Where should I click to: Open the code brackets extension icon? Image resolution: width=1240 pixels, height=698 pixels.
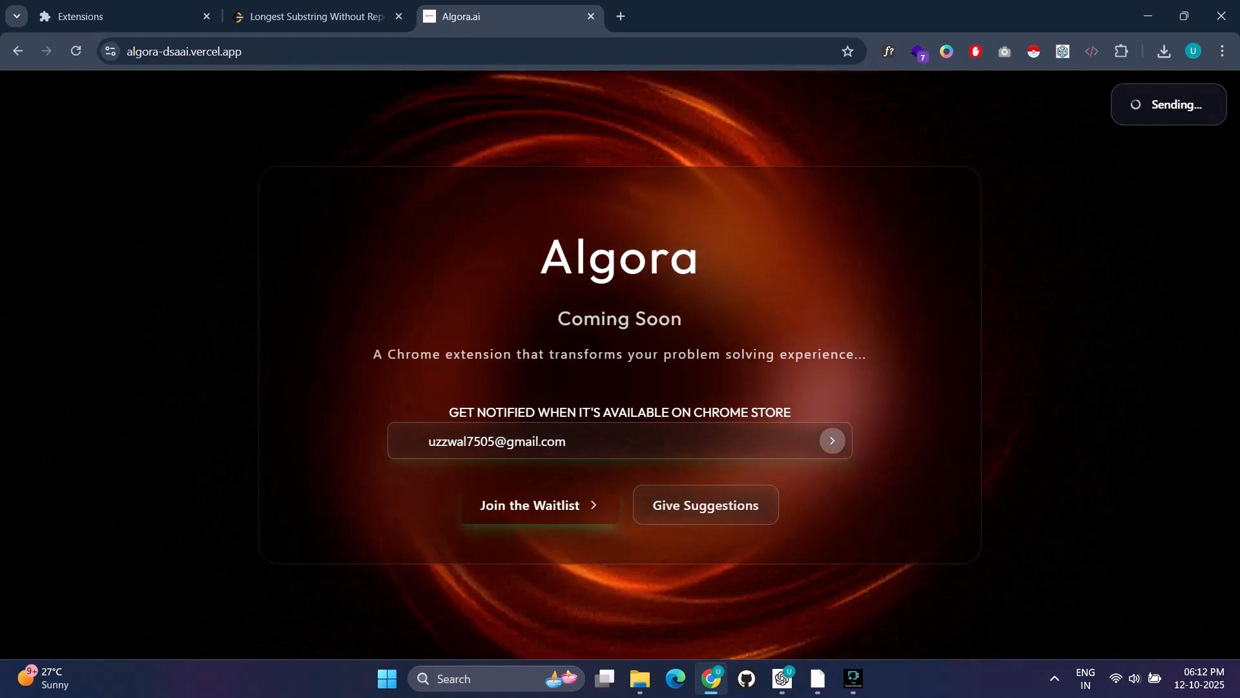(x=1091, y=51)
